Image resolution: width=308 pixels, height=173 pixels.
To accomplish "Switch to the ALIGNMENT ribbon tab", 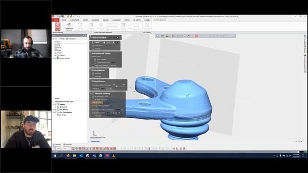I will tap(116, 20).
